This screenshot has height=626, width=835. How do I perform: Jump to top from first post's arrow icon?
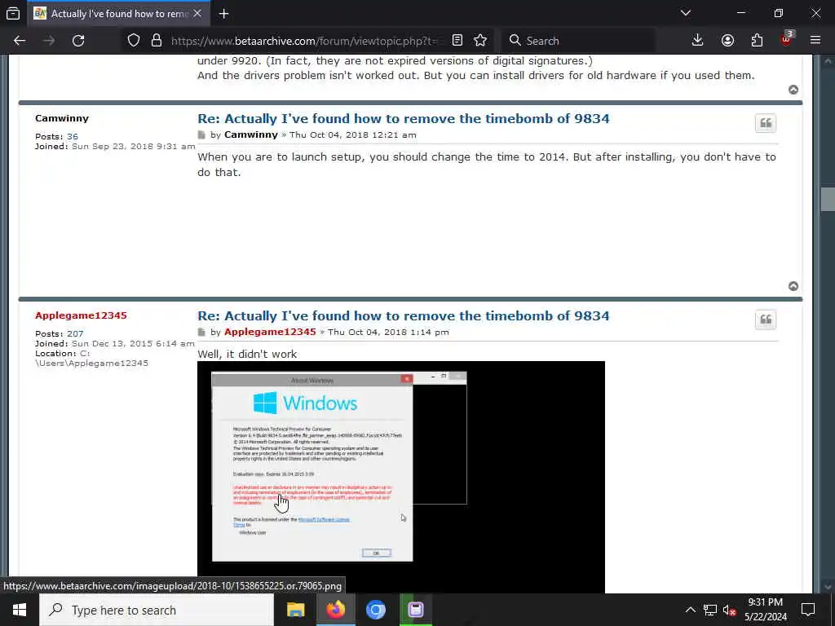pos(793,90)
